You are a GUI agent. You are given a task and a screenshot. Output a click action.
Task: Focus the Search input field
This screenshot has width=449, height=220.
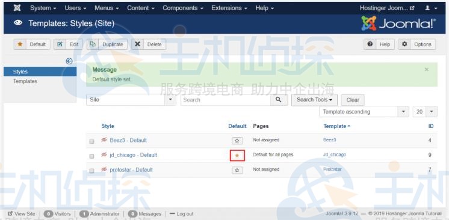(x=226, y=100)
